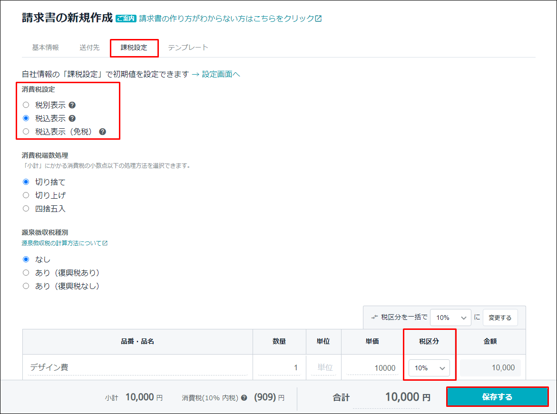Click amount cell showing 10,000

(490, 368)
